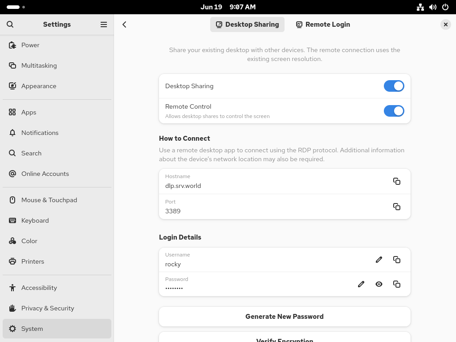Click the network icon in the top bar
The width and height of the screenshot is (456, 342).
pos(420,7)
